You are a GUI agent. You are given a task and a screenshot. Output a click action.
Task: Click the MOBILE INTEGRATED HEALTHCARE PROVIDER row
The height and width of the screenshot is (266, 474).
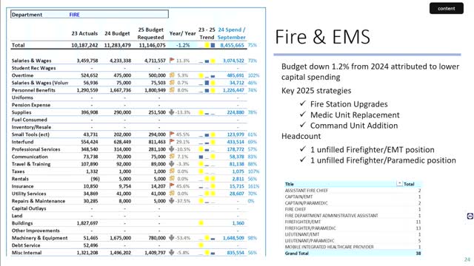pyautogui.click(x=353, y=247)
